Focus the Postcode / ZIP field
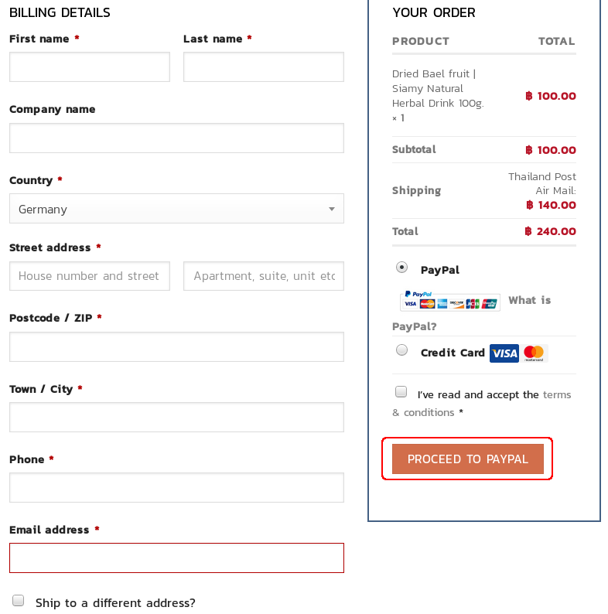The image size is (608, 614). click(x=176, y=347)
